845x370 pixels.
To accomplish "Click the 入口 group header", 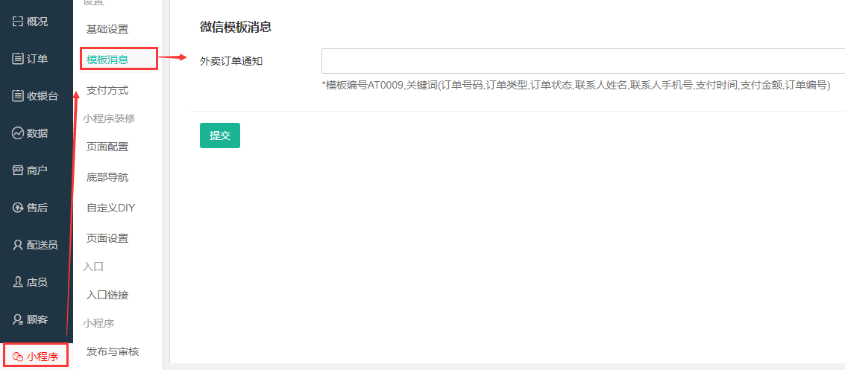I will [92, 267].
